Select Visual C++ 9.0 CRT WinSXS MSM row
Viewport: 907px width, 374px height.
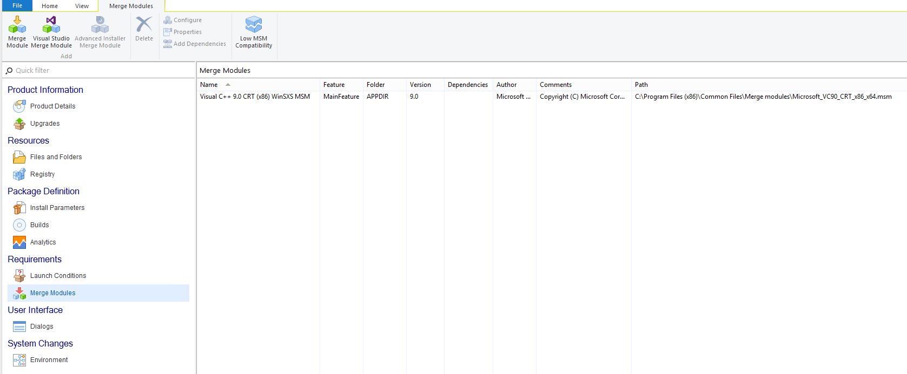(x=552, y=97)
